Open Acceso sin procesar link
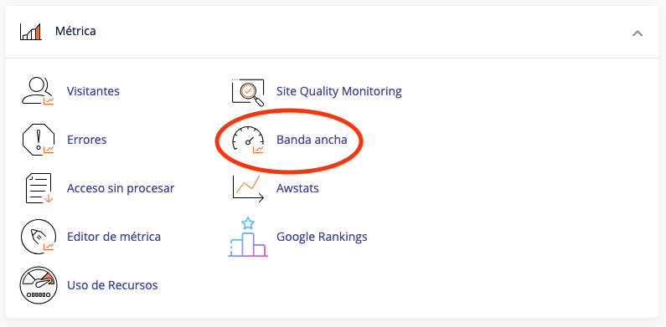This screenshot has height=327, width=666. tap(121, 188)
